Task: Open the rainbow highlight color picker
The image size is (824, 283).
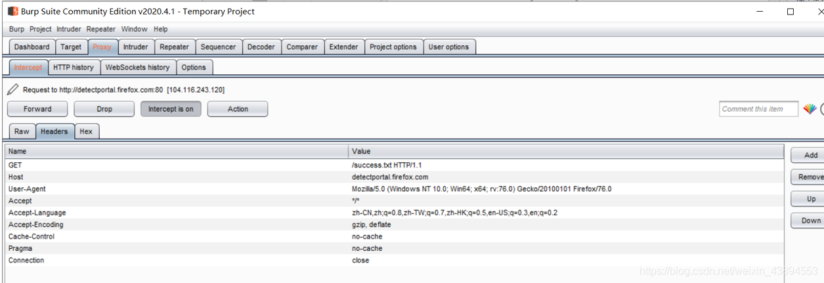Action: [810, 109]
